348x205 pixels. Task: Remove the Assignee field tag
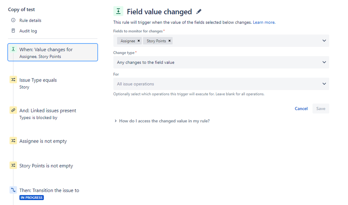pyautogui.click(x=139, y=41)
